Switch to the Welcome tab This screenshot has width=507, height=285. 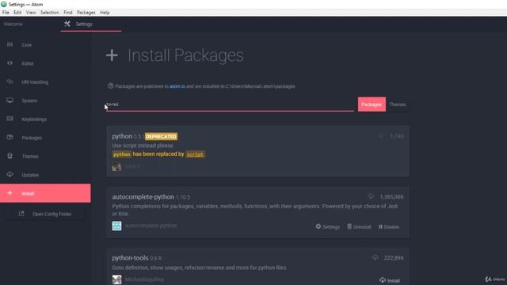pyautogui.click(x=13, y=25)
